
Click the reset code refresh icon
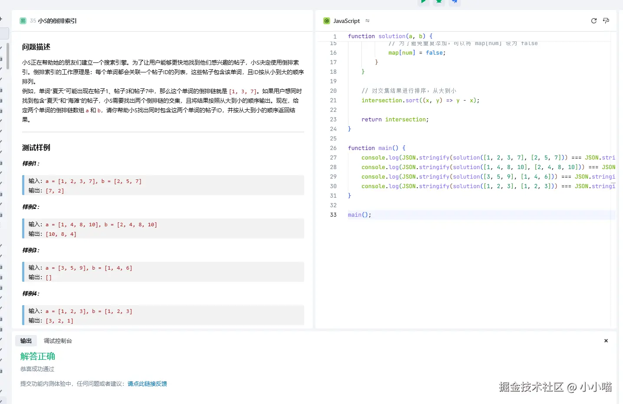coord(594,21)
